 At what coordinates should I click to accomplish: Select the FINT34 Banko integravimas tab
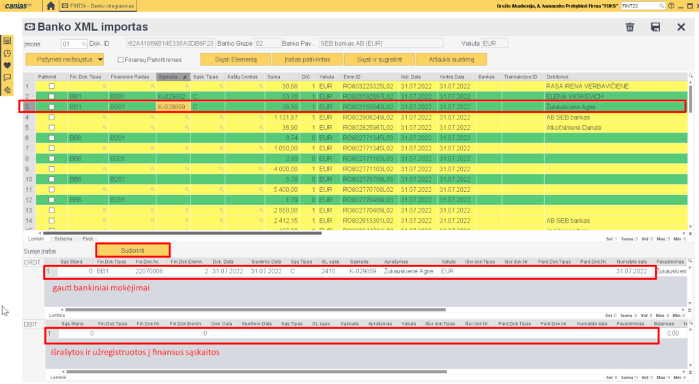tap(98, 5)
